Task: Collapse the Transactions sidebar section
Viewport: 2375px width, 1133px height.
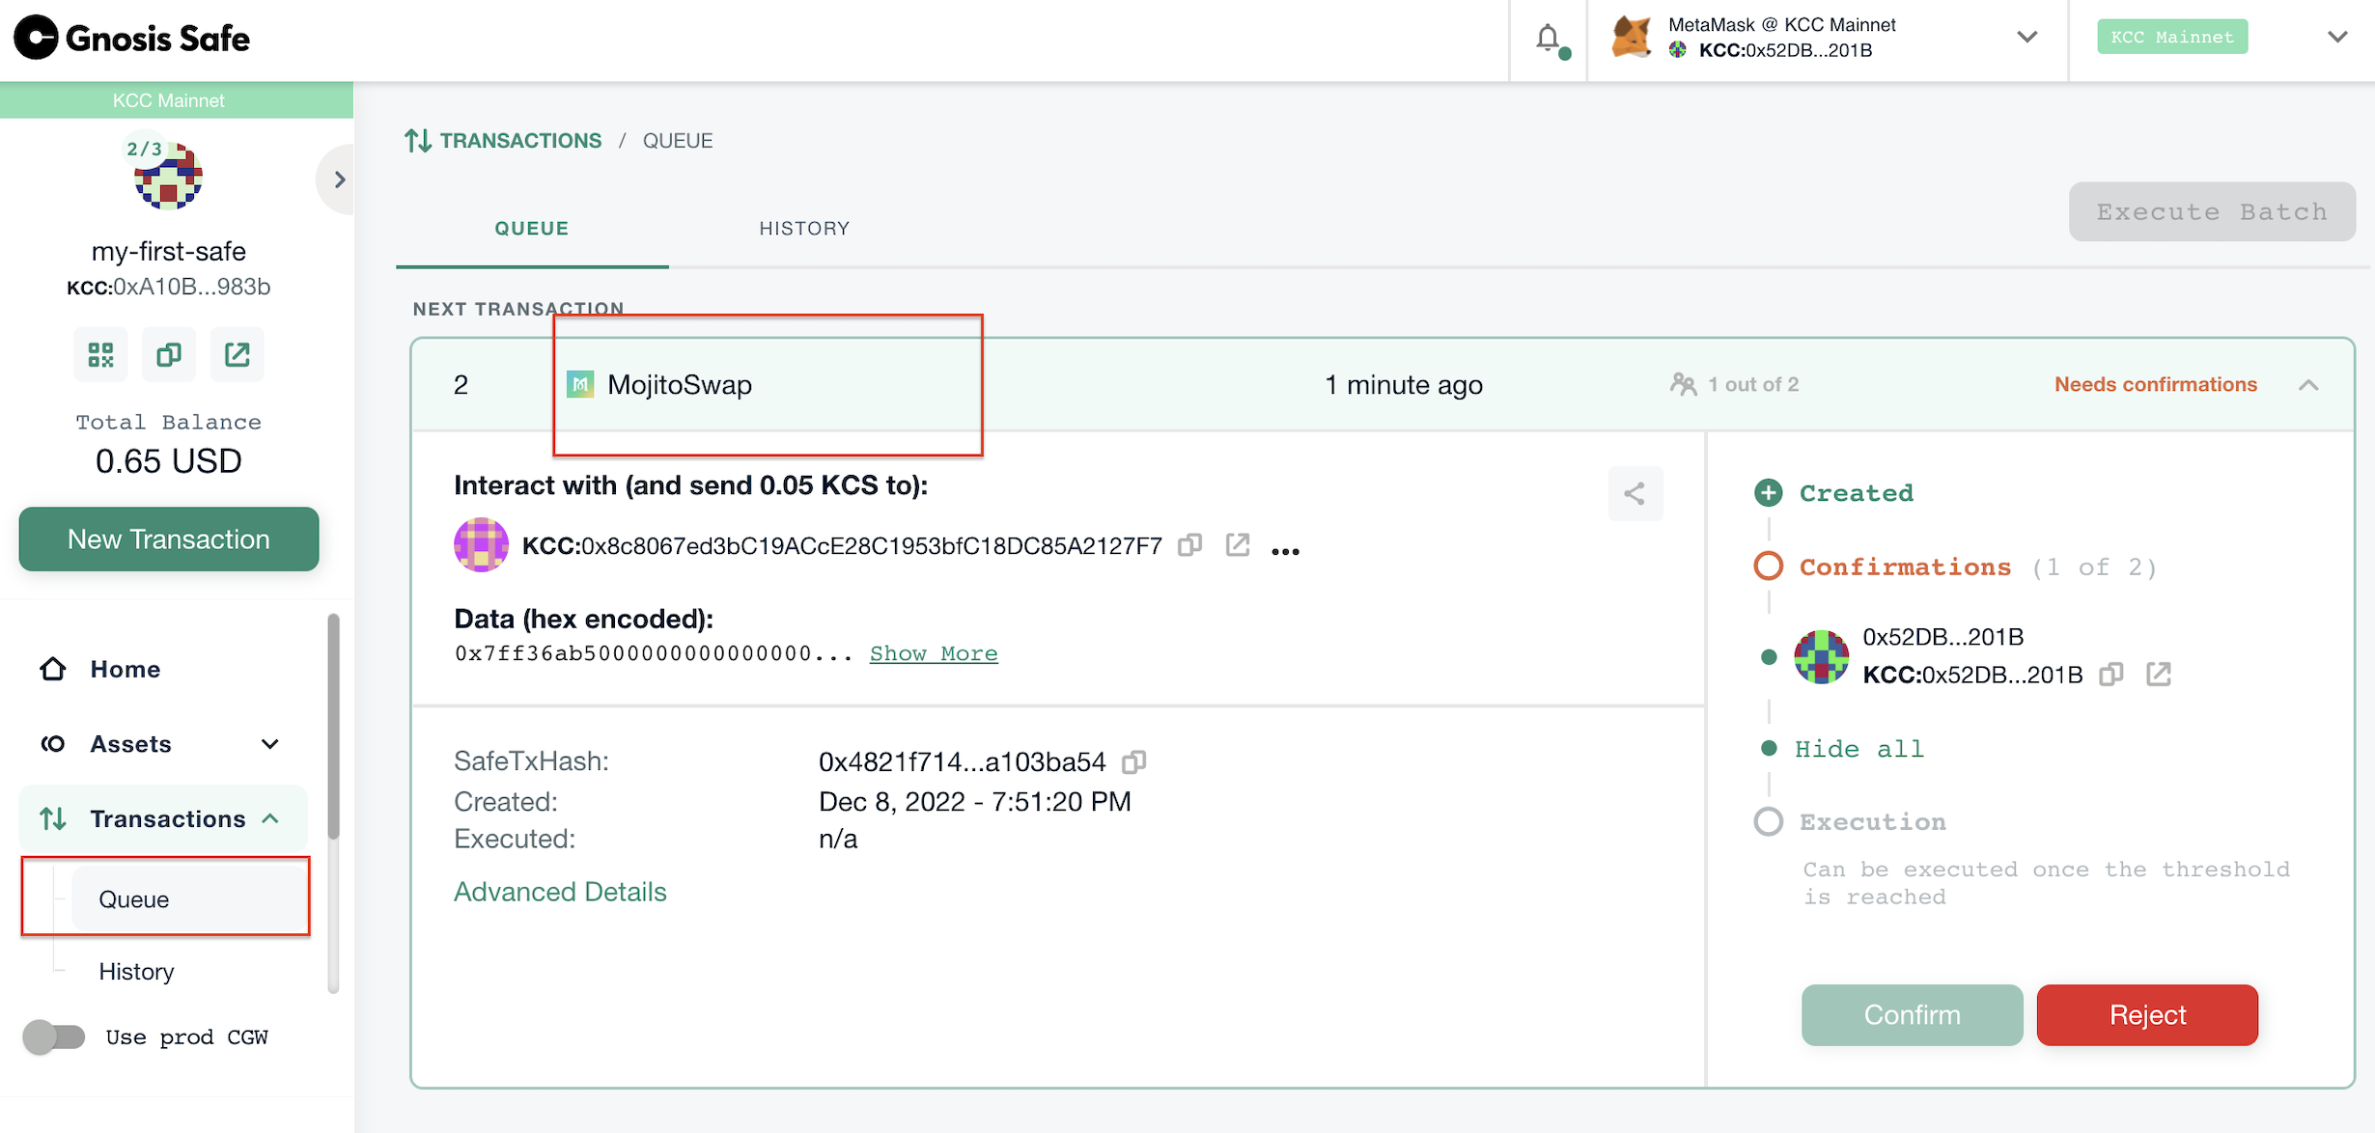Action: click(x=271, y=818)
